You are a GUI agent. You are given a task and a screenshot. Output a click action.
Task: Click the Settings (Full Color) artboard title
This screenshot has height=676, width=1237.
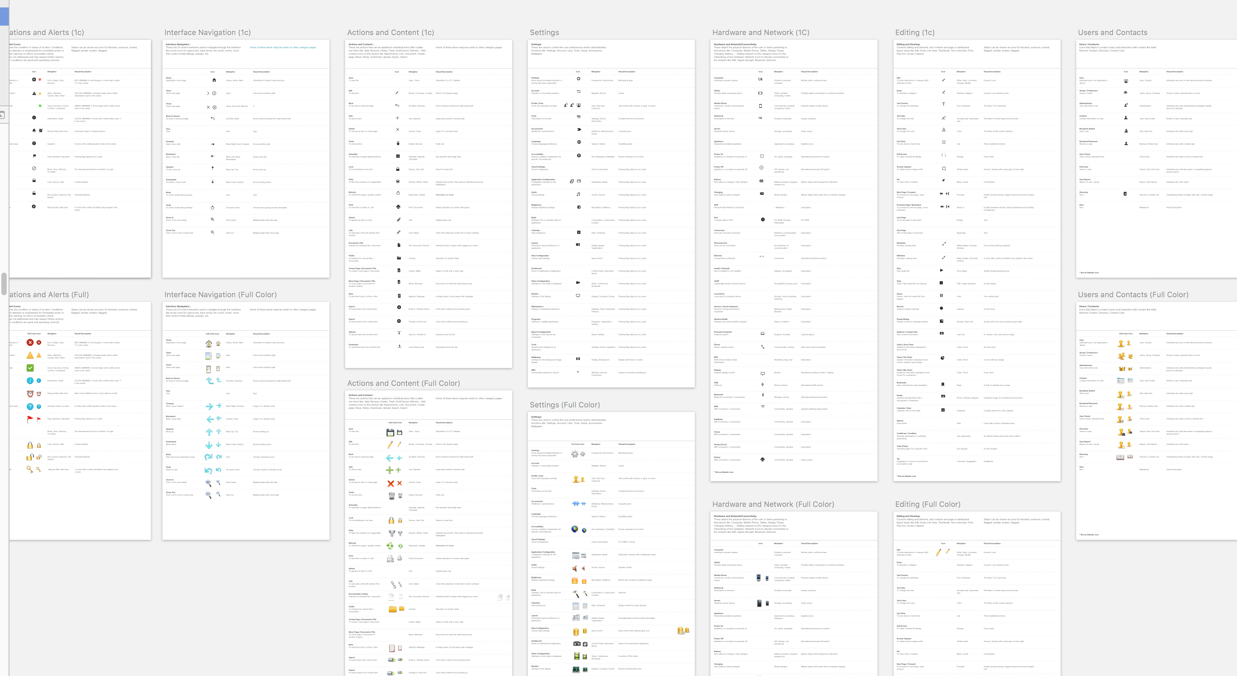click(565, 405)
